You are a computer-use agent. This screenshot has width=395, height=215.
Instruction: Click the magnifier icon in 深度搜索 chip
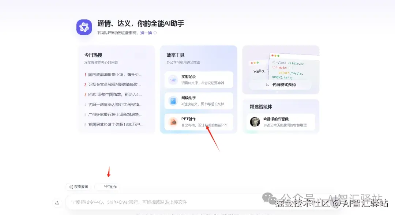[70, 186]
